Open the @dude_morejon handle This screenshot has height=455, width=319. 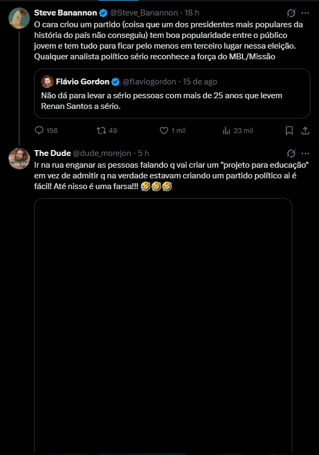click(x=102, y=153)
